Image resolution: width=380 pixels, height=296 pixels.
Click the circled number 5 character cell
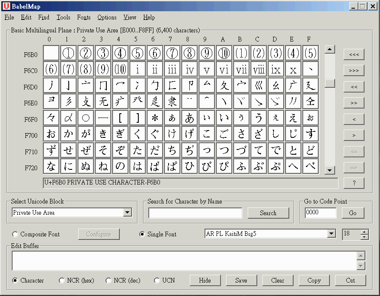click(137, 53)
